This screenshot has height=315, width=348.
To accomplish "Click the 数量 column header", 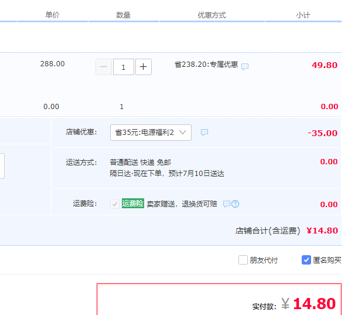I will (x=123, y=15).
